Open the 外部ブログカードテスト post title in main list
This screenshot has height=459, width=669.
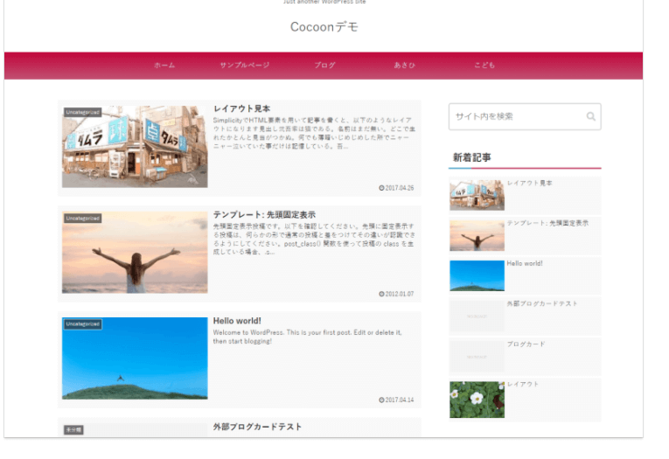coord(257,427)
